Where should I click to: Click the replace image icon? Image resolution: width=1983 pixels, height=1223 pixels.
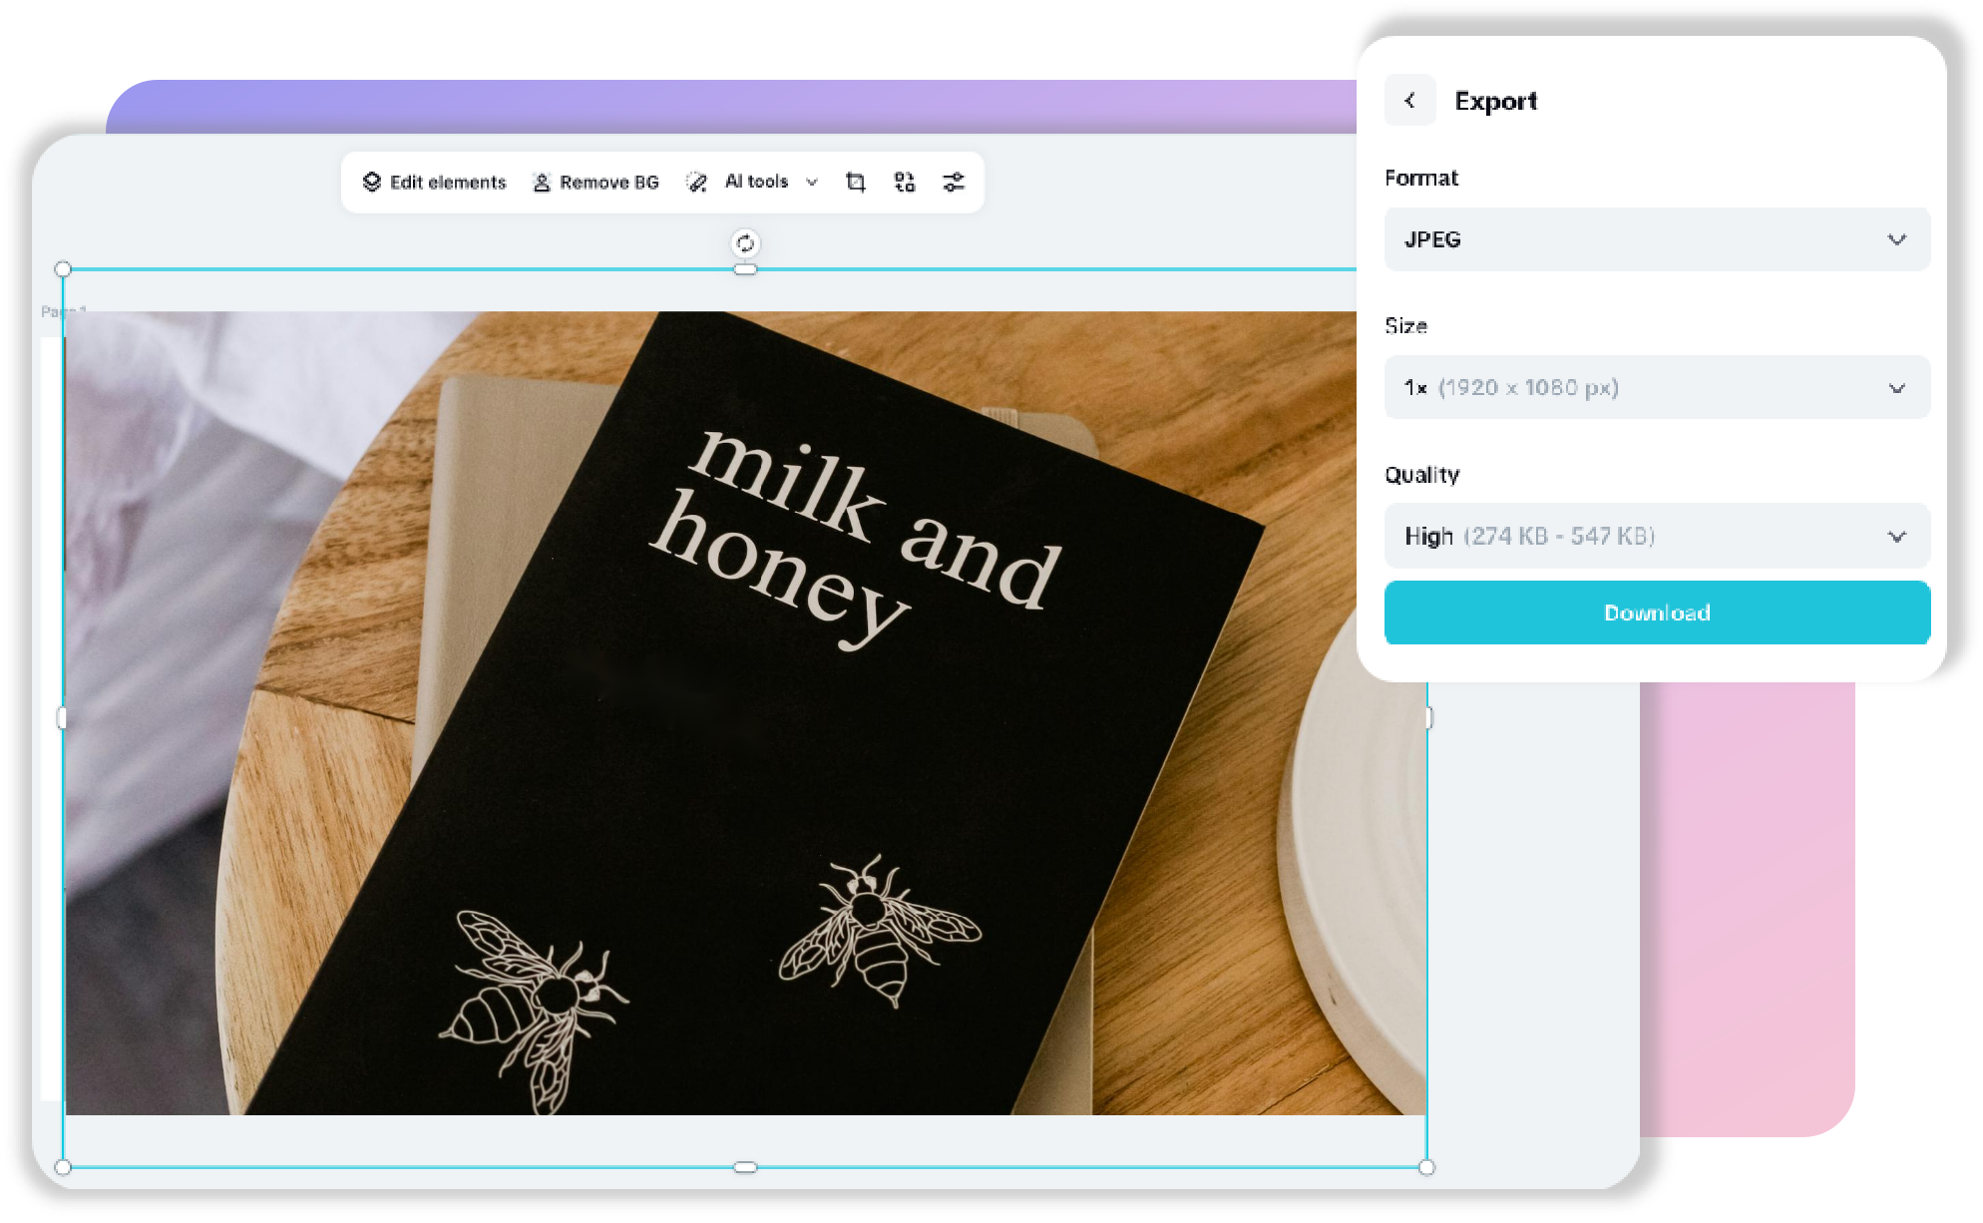point(905,183)
